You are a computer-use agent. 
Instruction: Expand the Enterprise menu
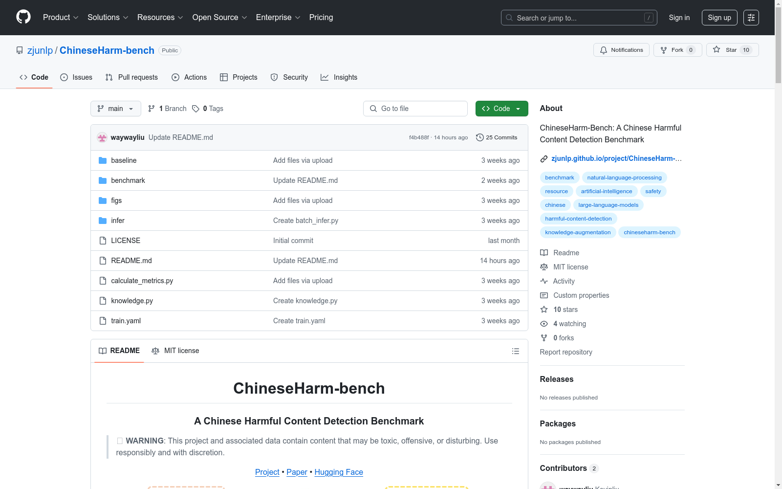click(278, 18)
